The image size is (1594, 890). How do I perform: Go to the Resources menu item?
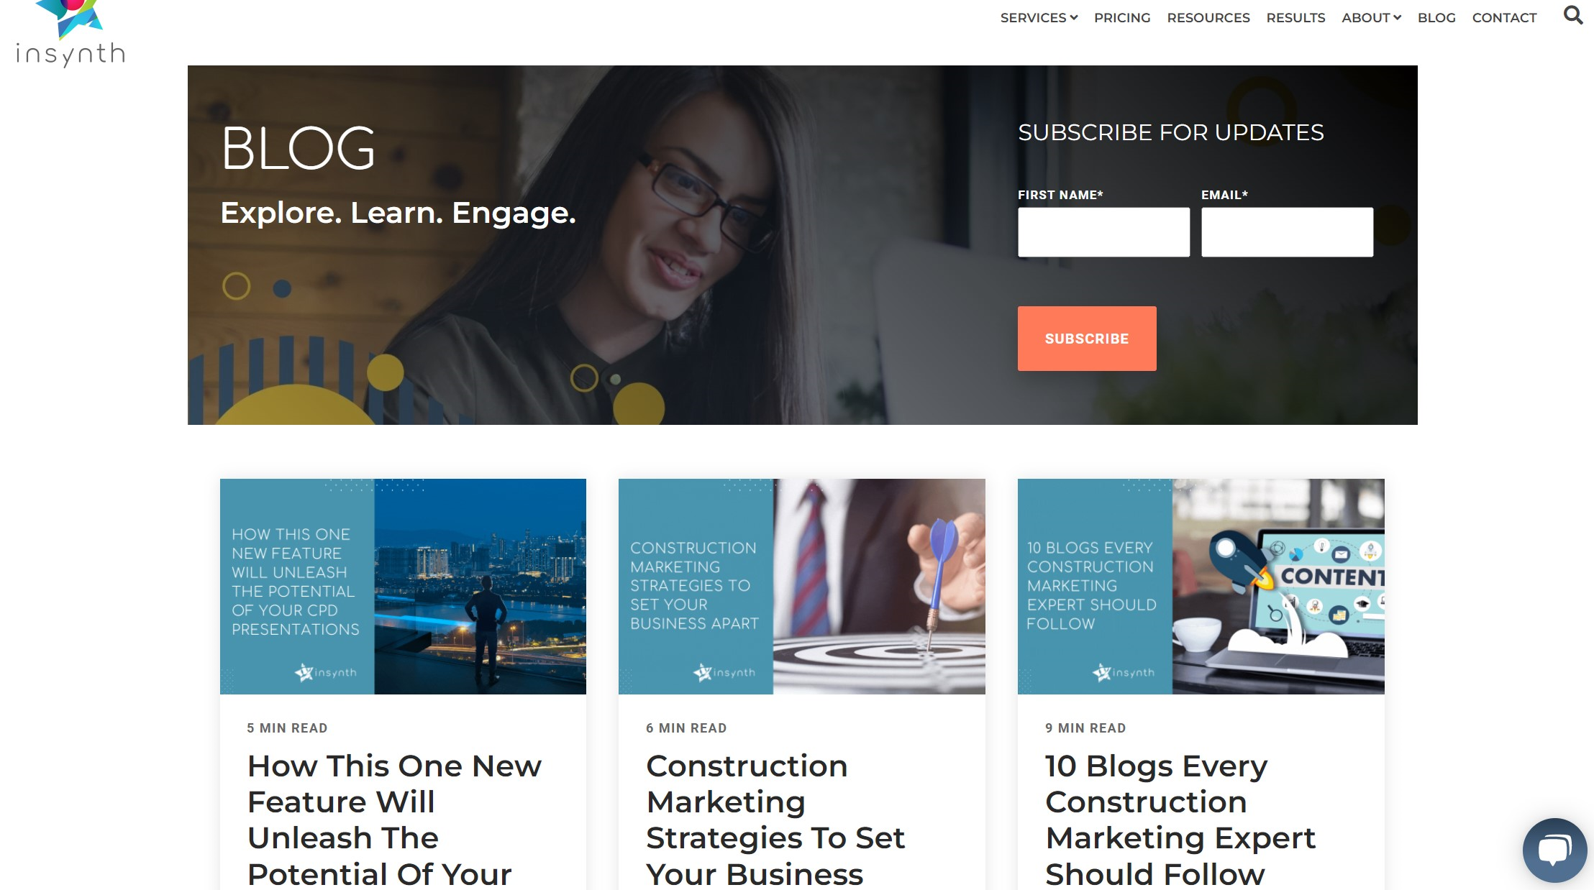click(x=1208, y=17)
